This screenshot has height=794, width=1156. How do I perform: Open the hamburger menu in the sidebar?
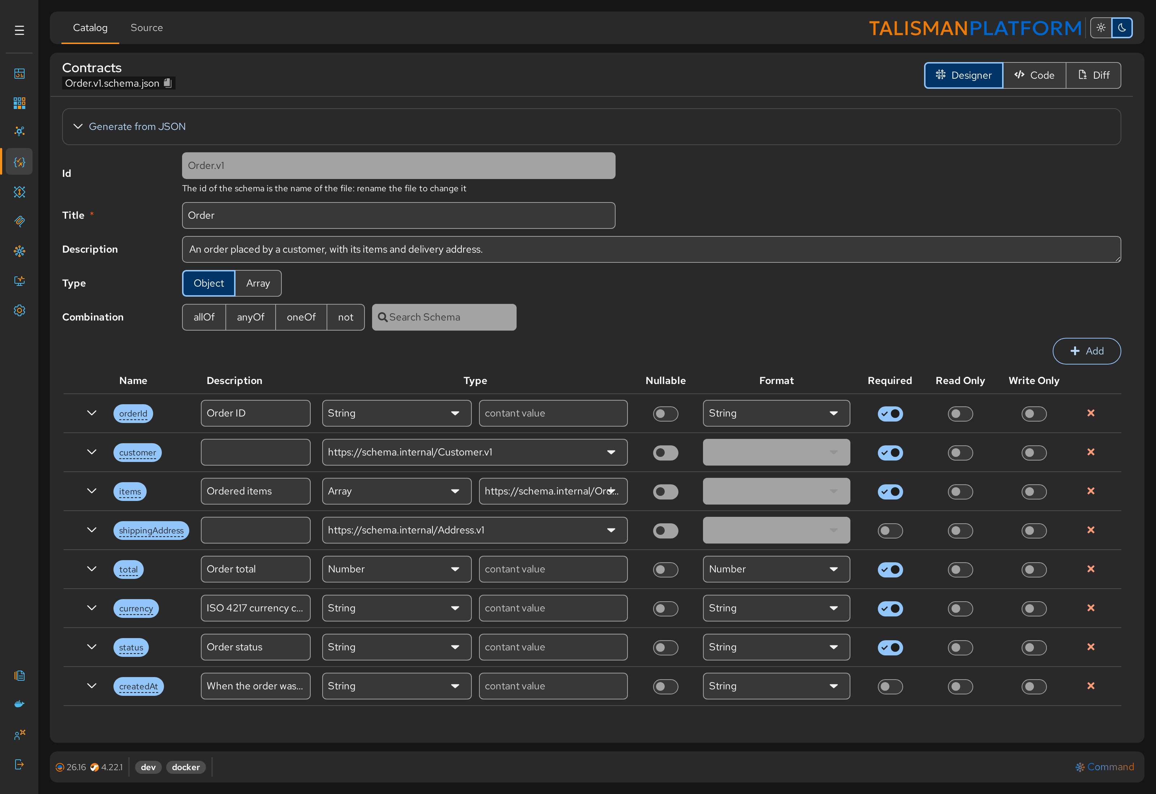coord(20,30)
